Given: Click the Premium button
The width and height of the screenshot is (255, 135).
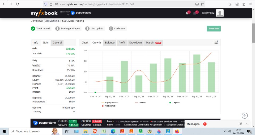Looking at the screenshot, I should click(x=214, y=29).
